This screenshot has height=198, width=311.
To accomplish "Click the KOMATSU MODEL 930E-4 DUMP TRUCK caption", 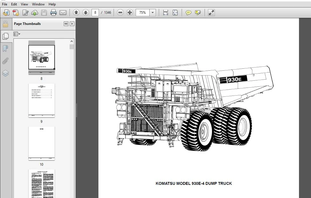I will (194, 183).
